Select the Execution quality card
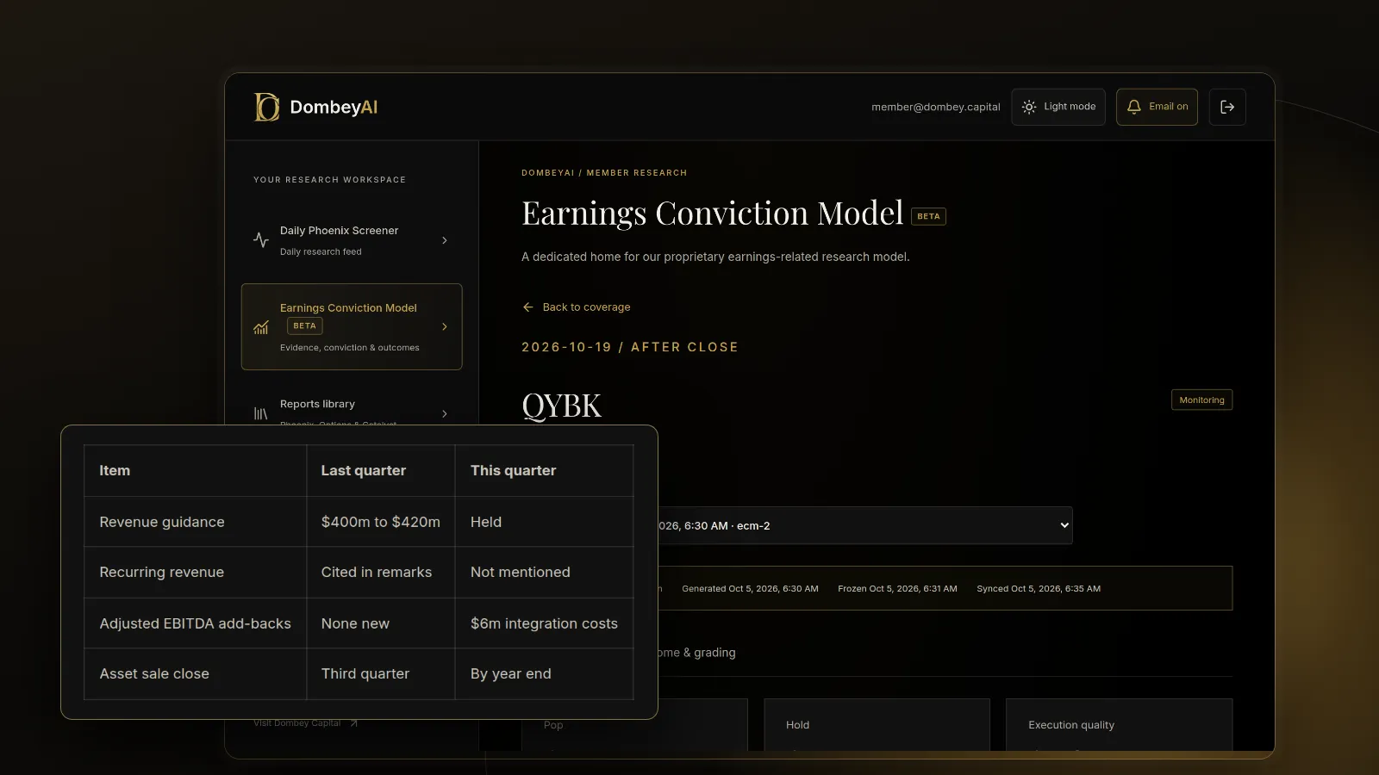 (1119, 724)
